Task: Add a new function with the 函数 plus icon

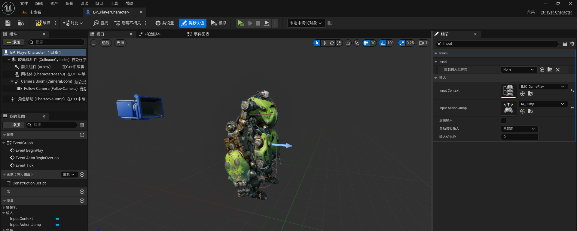Action: point(82,175)
